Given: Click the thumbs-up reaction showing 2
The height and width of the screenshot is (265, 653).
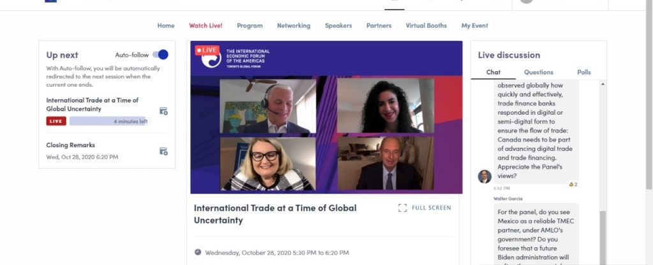Looking at the screenshot, I should click(573, 184).
